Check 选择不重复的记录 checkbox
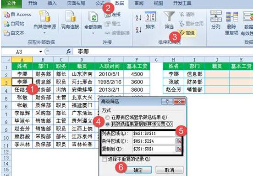 pos(104,159)
